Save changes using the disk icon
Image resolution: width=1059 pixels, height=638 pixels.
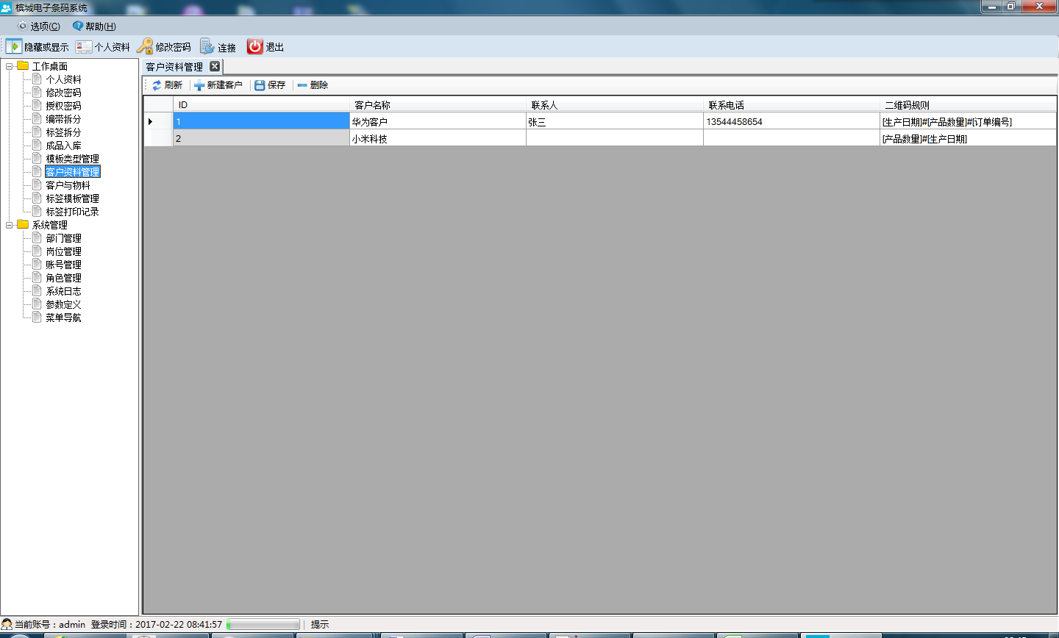pos(260,85)
